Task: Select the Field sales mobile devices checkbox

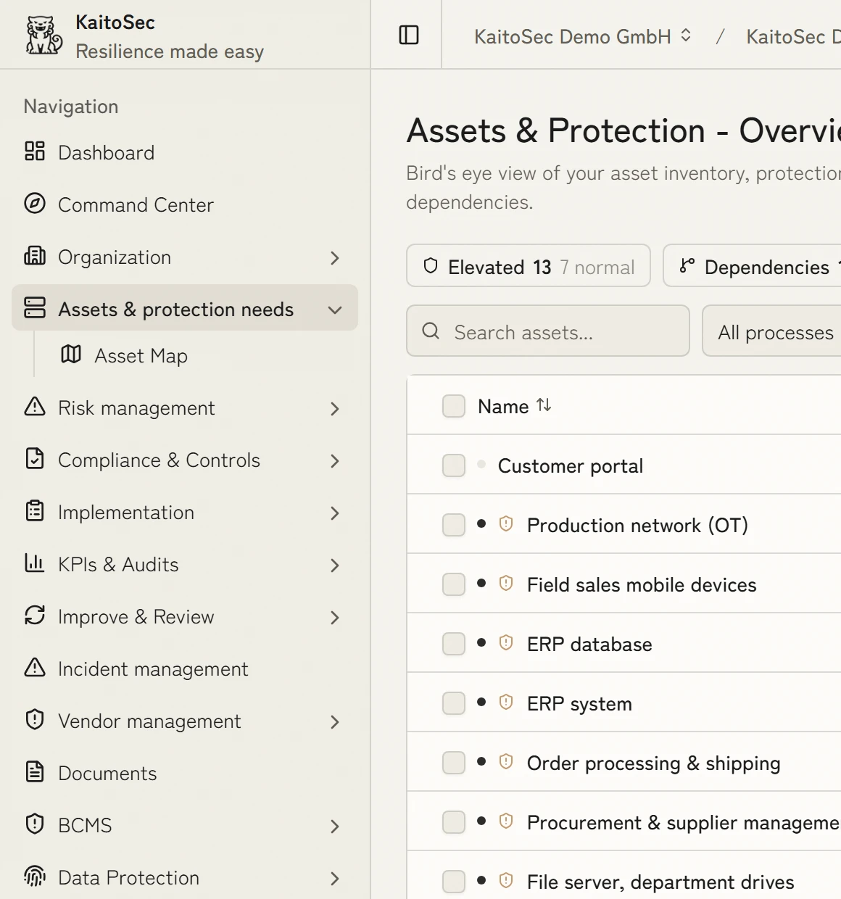Action: point(454,584)
